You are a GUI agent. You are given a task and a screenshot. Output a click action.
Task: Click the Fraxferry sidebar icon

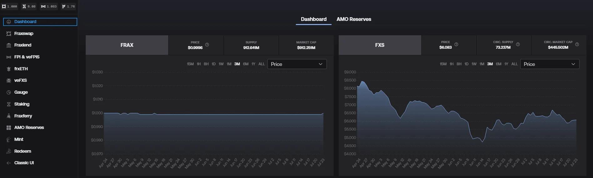[9, 116]
